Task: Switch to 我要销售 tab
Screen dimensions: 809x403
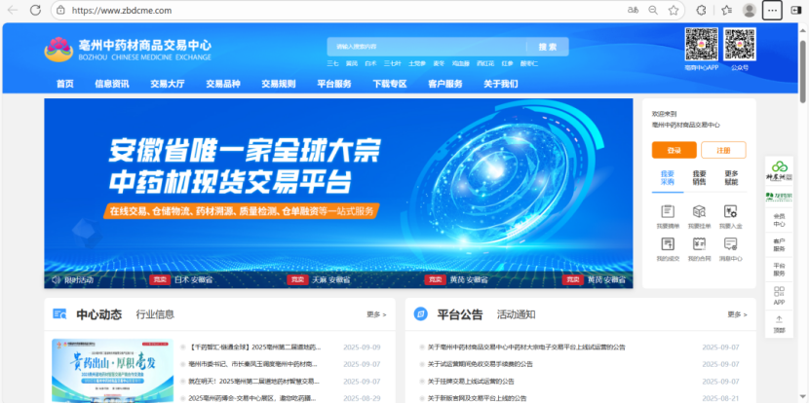Action: pos(699,177)
